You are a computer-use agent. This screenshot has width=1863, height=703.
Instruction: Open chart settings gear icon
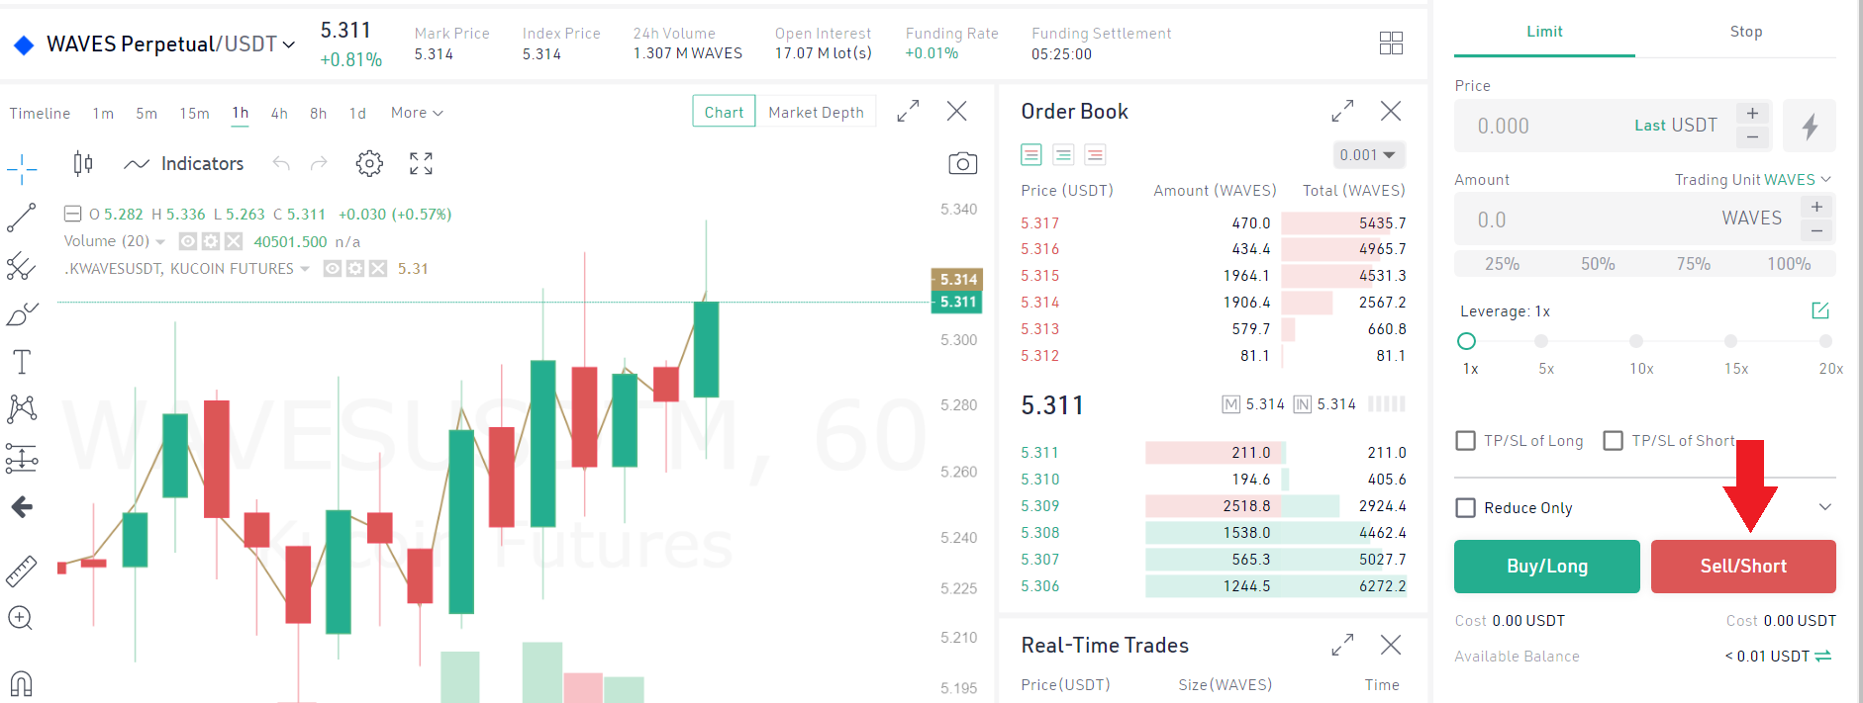pyautogui.click(x=369, y=164)
